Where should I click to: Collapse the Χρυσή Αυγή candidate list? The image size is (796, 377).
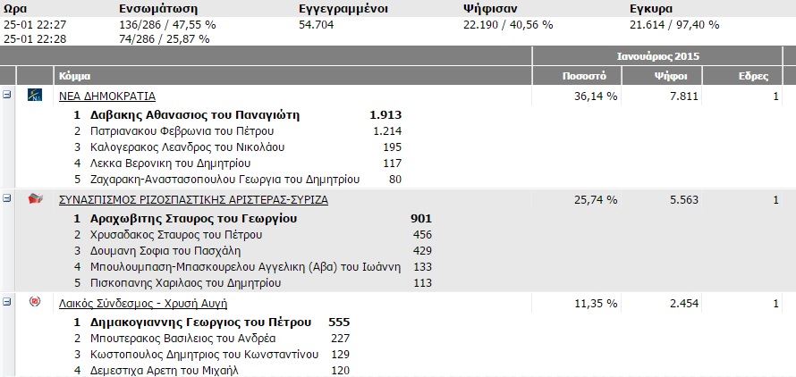pyautogui.click(x=7, y=302)
